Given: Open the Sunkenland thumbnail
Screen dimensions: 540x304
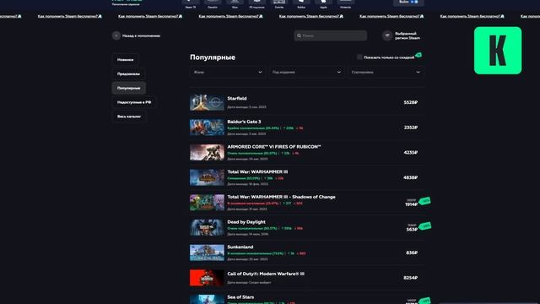Looking at the screenshot, I should point(207,252).
